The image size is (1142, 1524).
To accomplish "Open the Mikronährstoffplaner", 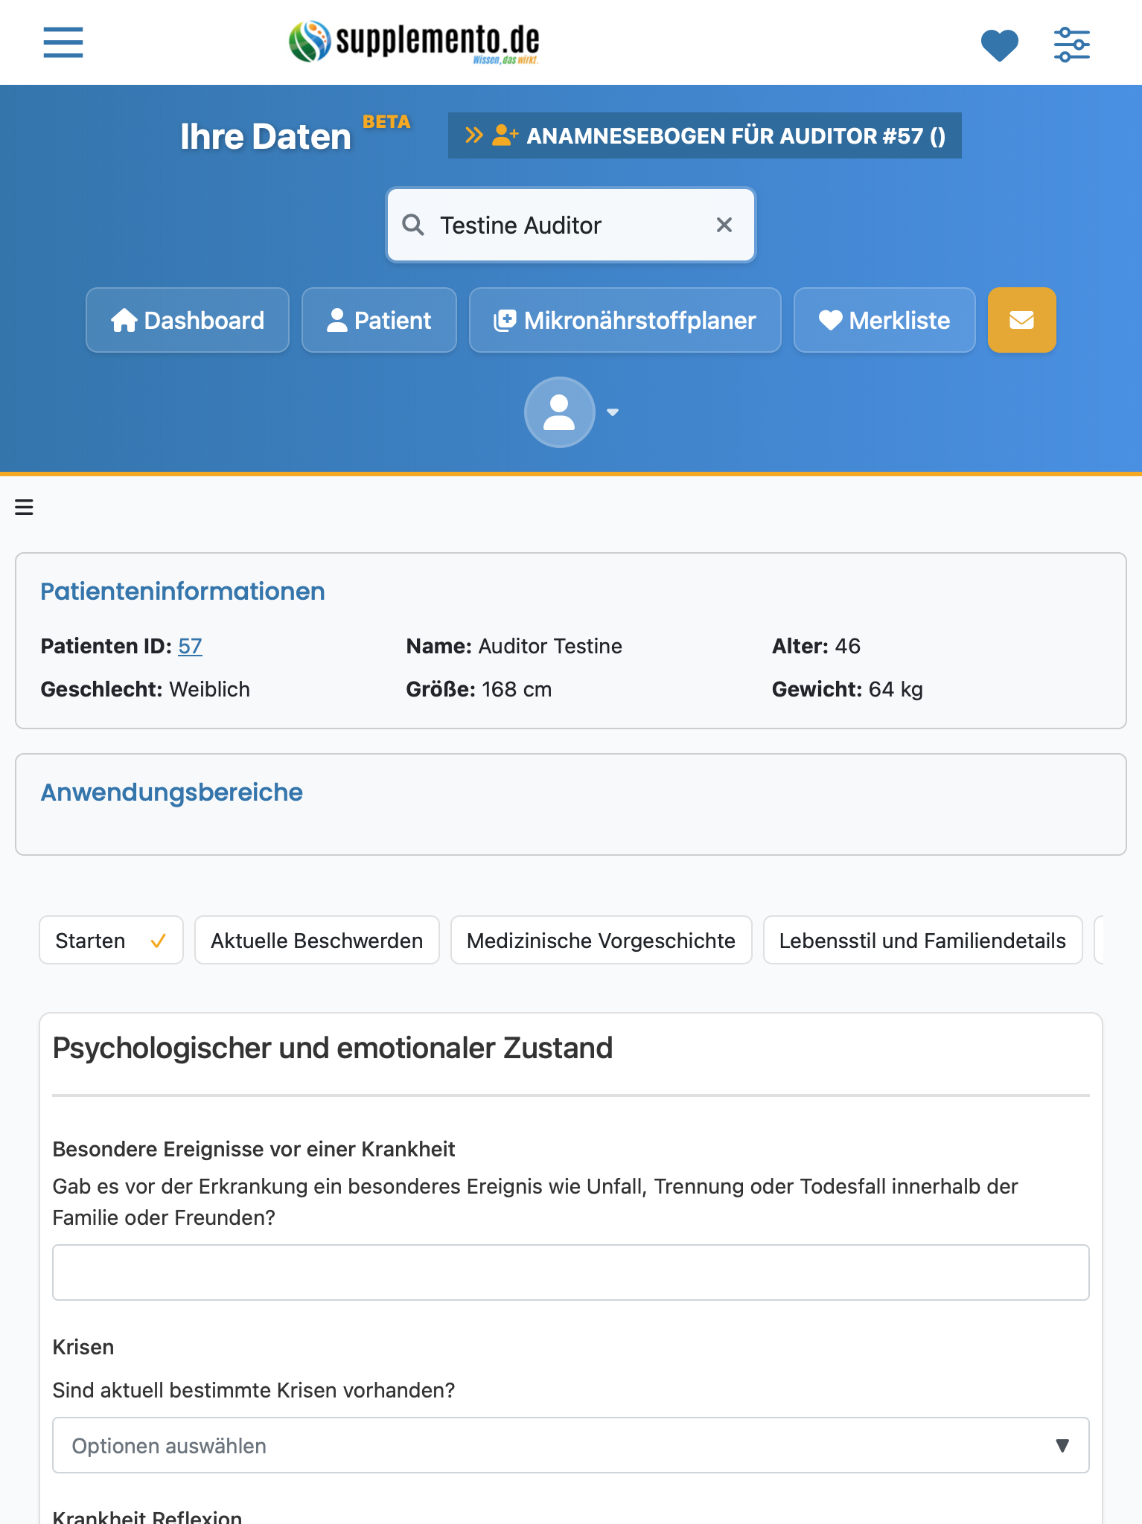I will (625, 320).
